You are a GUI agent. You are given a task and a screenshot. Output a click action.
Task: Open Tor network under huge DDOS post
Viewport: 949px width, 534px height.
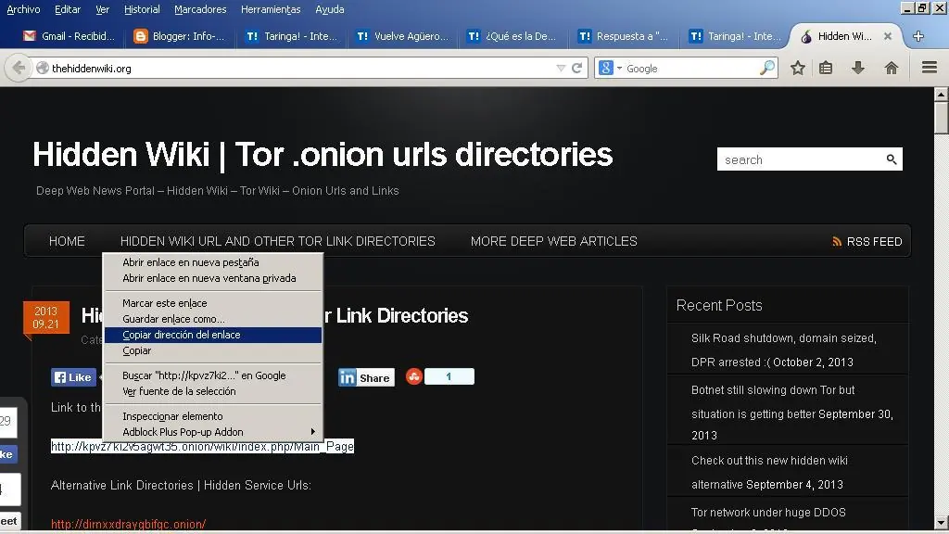click(x=768, y=512)
